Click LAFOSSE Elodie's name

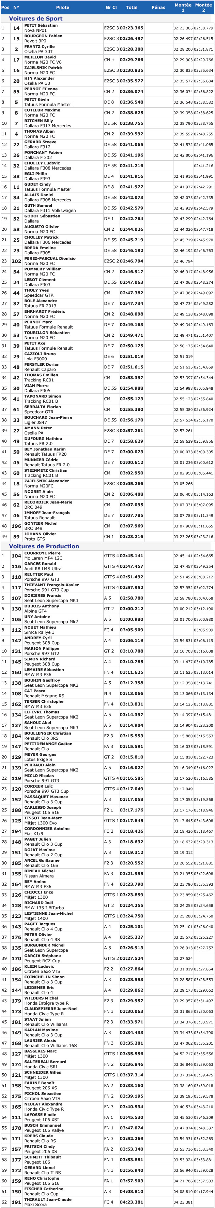pyautogui.click(x=41, y=1115)
